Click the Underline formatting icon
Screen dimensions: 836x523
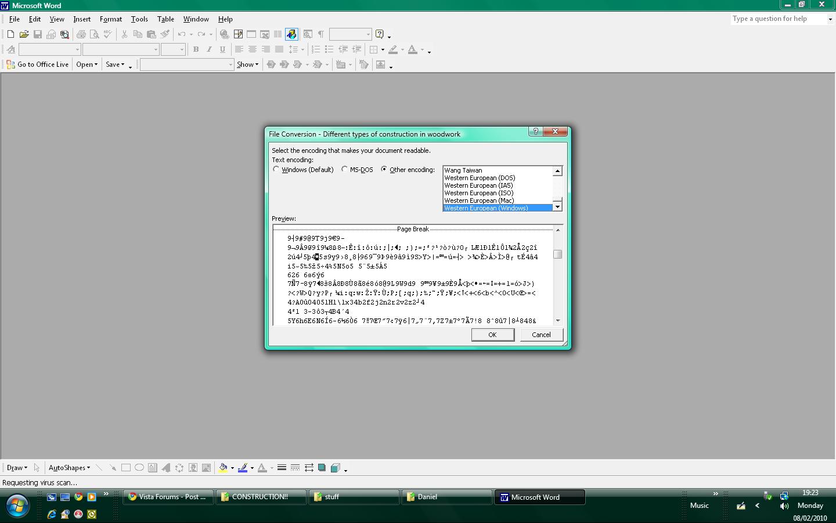(222, 49)
